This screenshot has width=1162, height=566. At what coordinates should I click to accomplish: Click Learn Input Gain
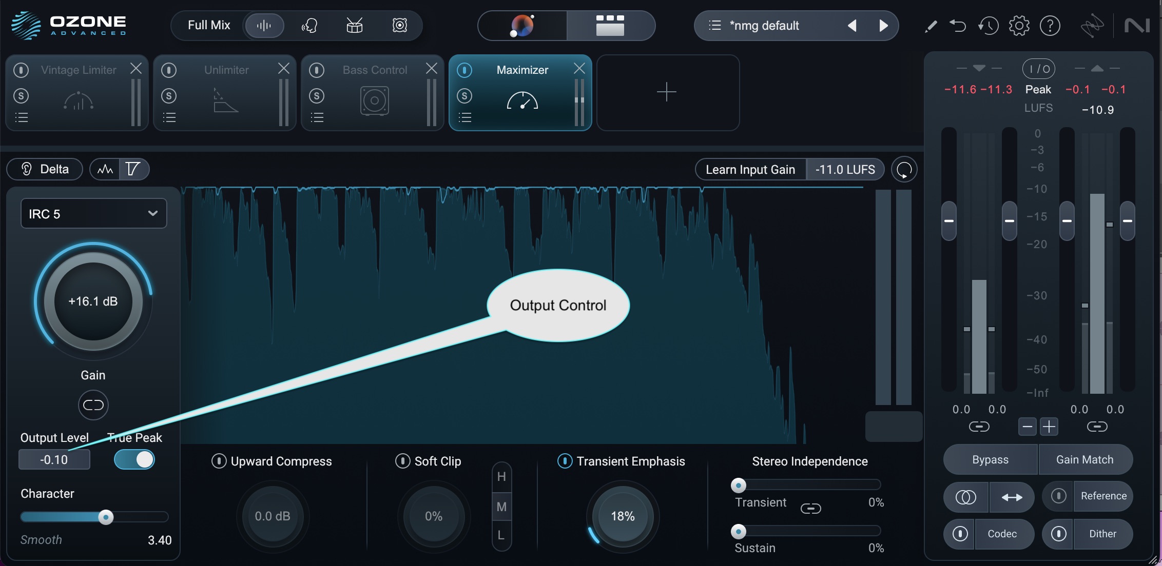(750, 170)
